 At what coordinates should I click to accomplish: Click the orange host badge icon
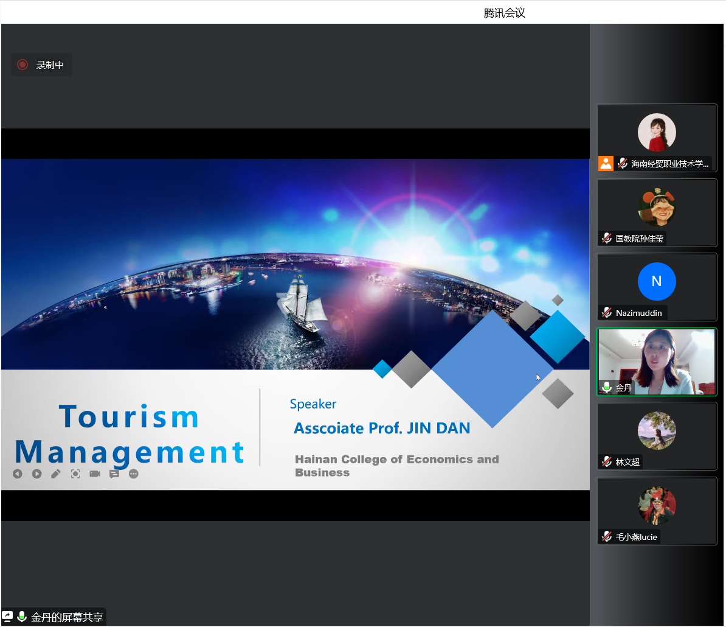(606, 164)
